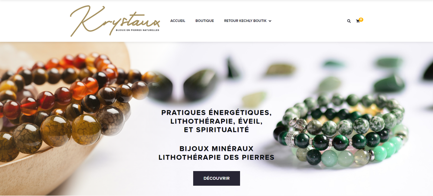Click the Bijoux en pierres naturelles tagline
This screenshot has width=433, height=196.
(x=137, y=30)
